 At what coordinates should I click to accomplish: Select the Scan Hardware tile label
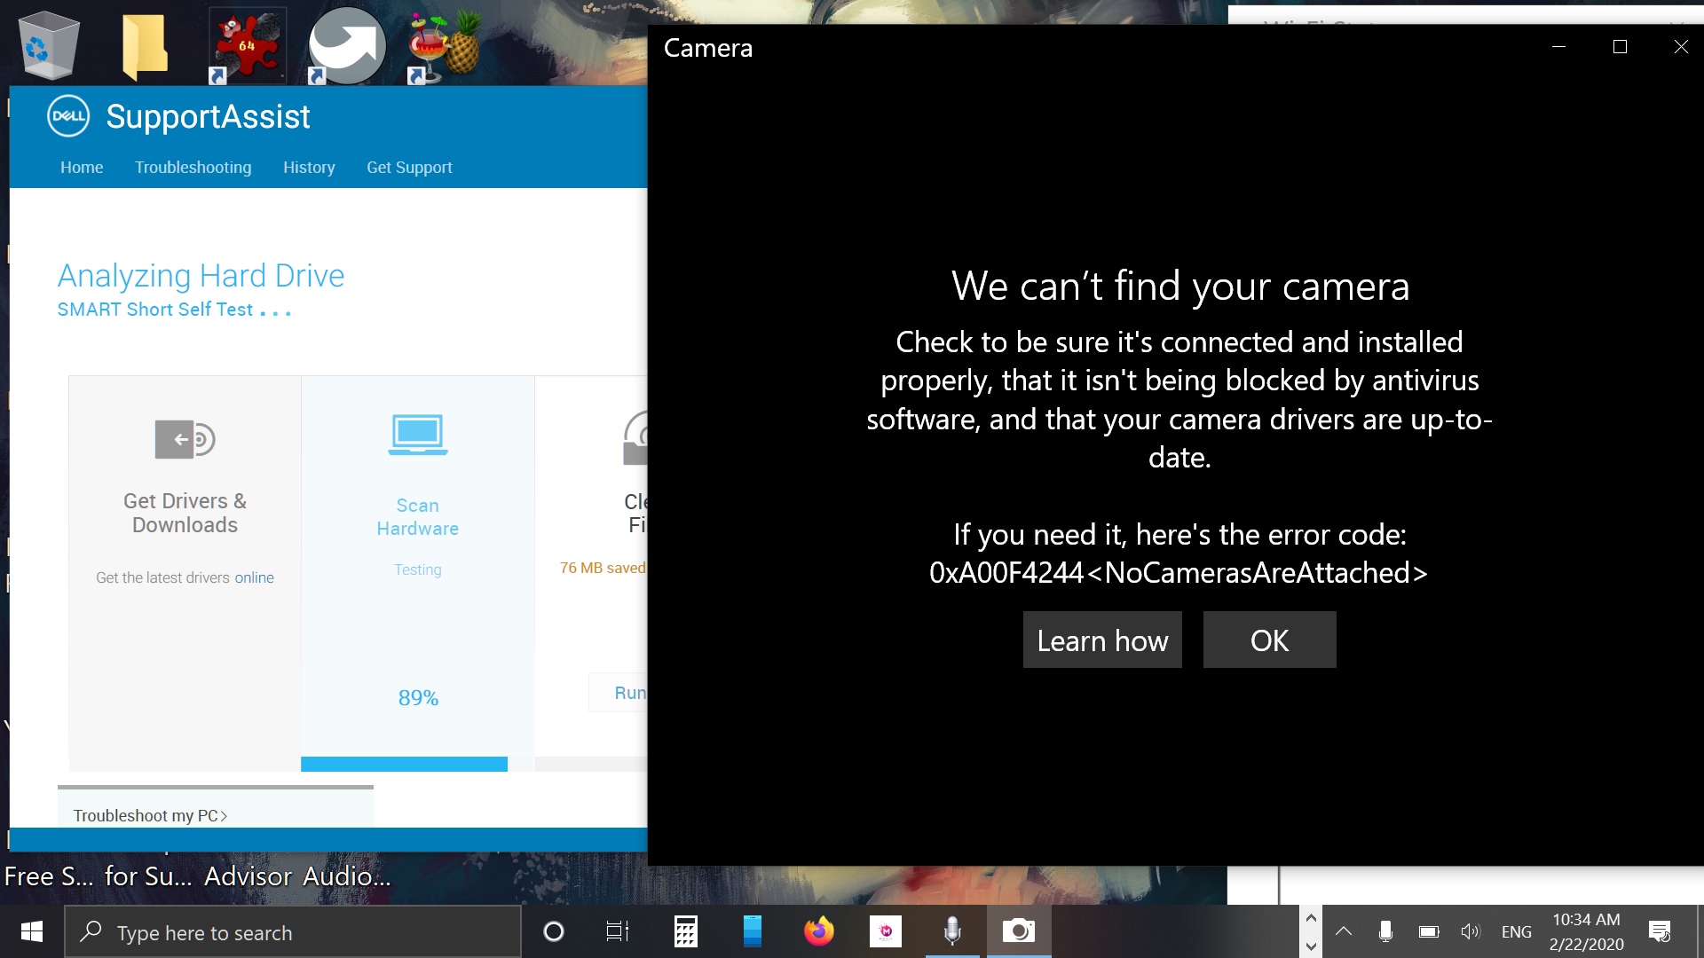[418, 516]
